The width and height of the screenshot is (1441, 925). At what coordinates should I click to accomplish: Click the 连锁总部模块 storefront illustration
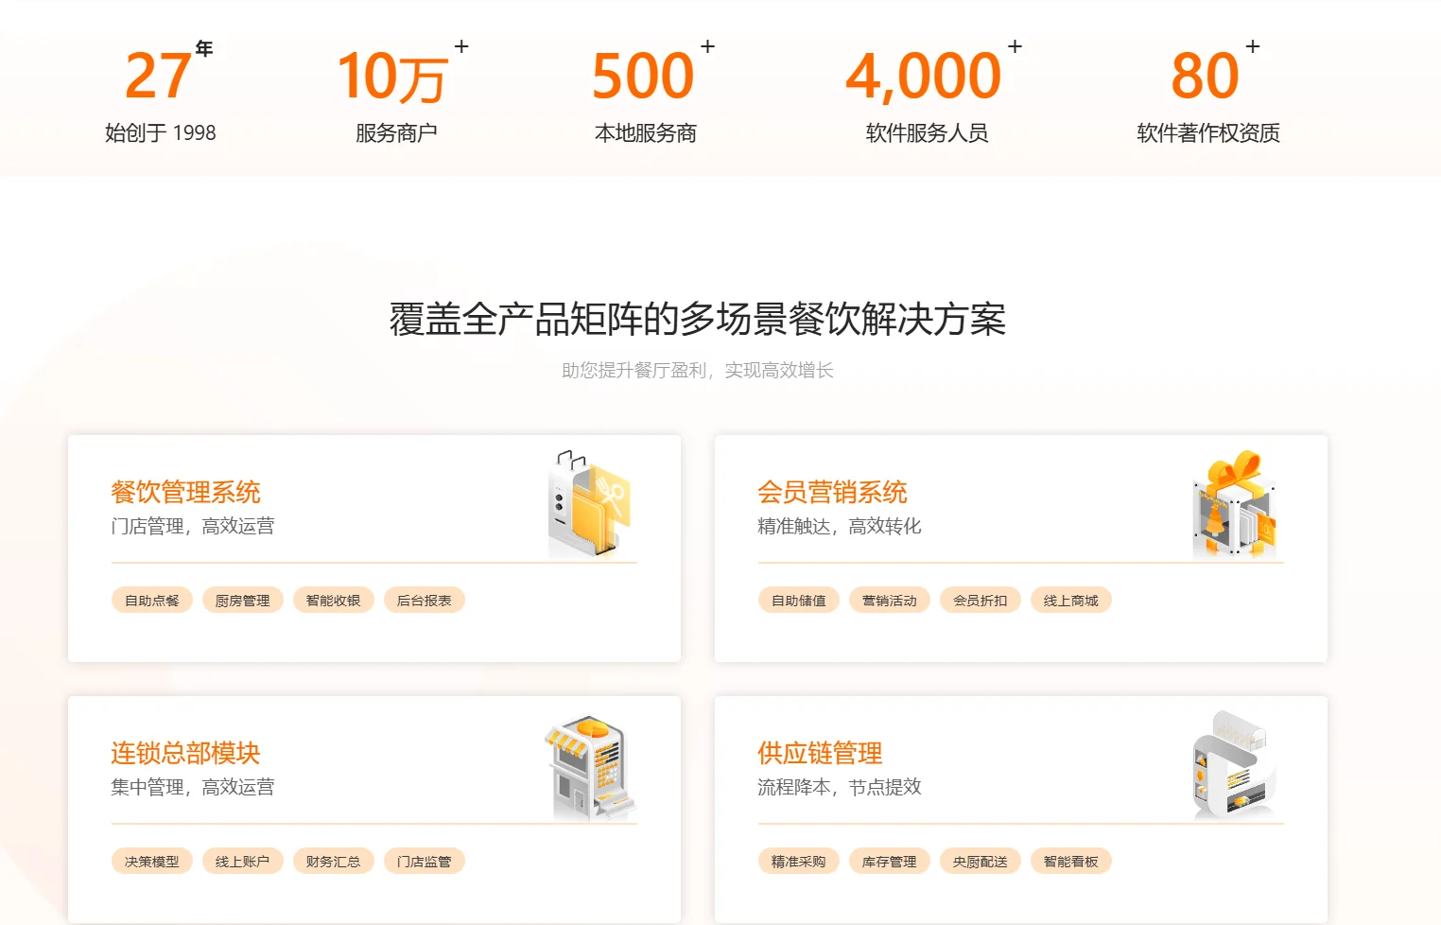(x=590, y=767)
